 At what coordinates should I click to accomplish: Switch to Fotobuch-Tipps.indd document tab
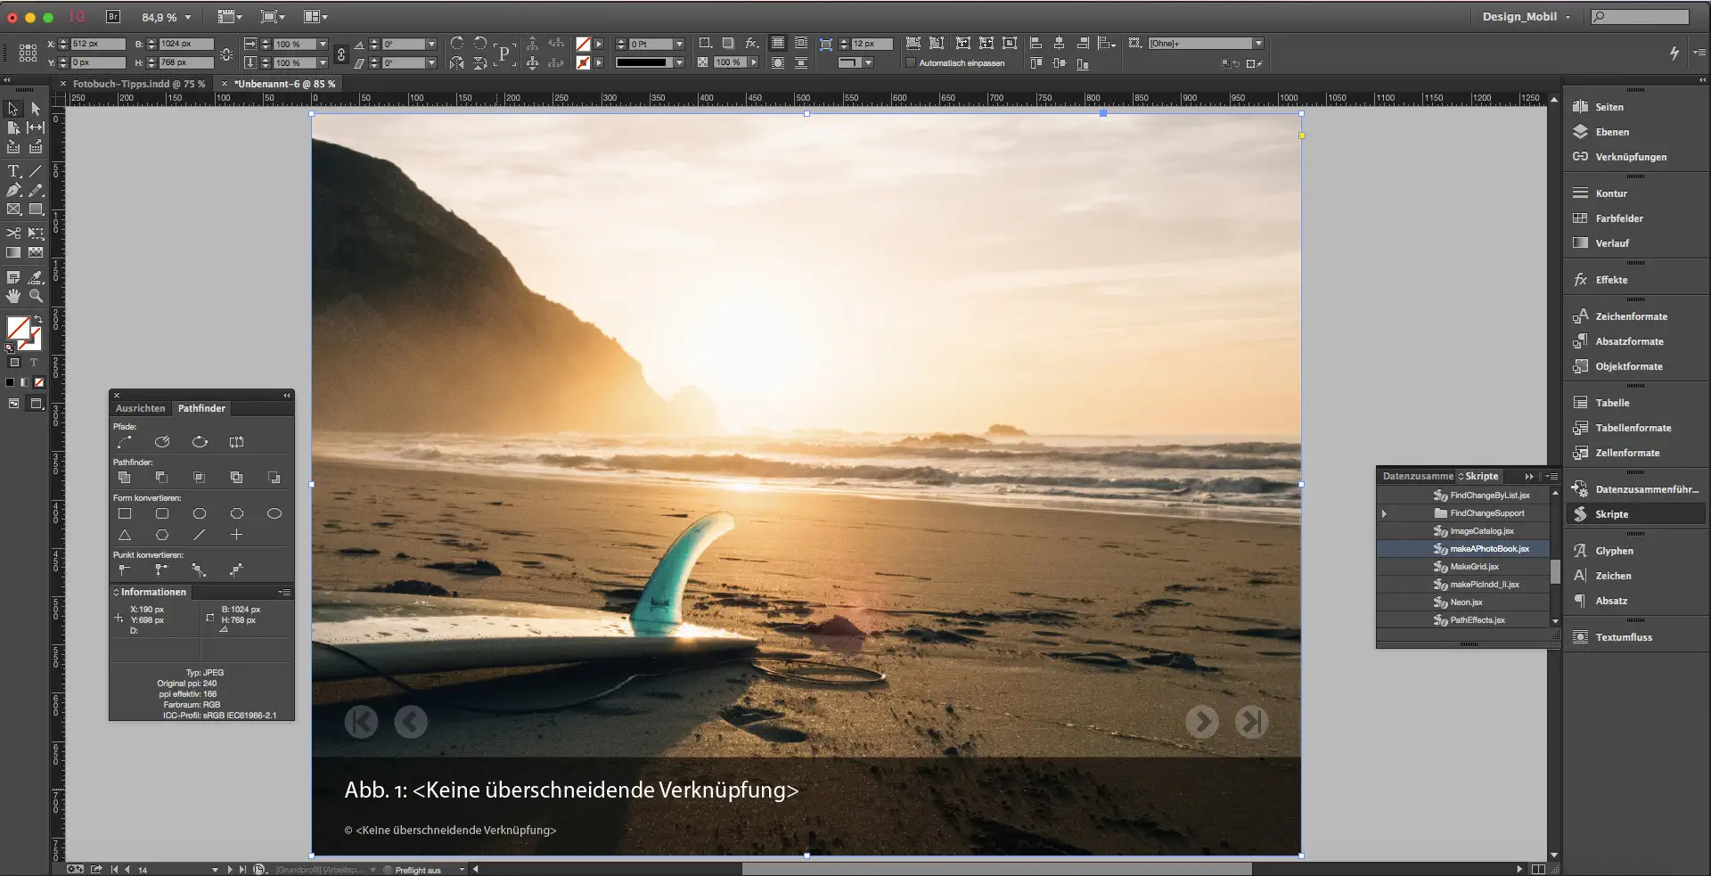[138, 84]
